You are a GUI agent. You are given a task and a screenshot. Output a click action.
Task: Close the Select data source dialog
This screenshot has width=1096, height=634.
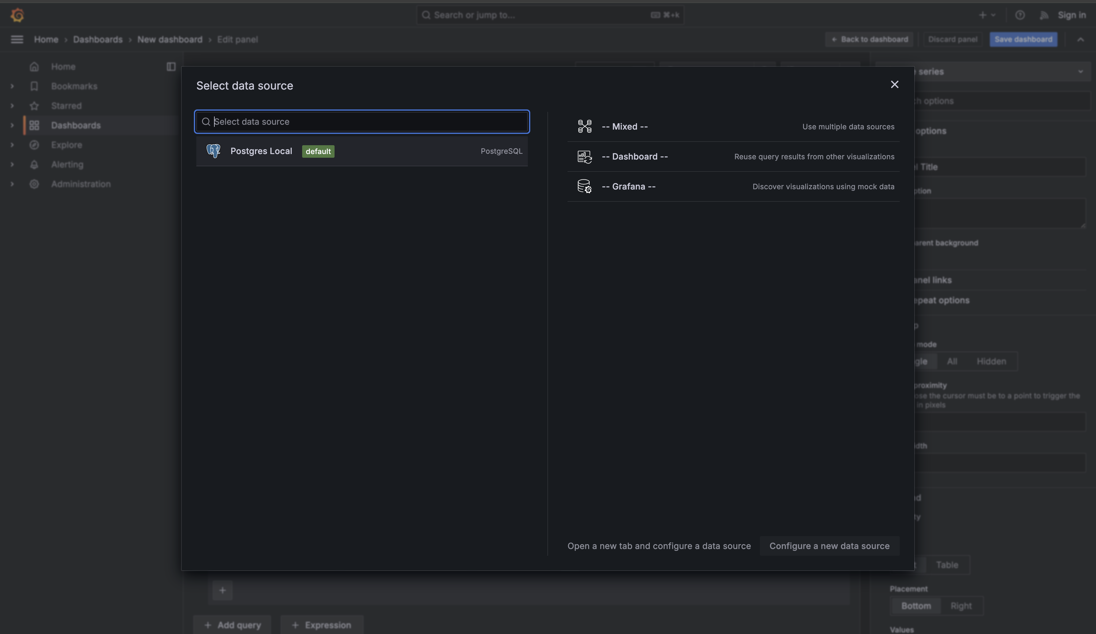(894, 84)
